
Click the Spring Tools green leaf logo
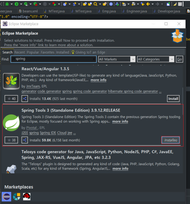[x=11, y=123]
